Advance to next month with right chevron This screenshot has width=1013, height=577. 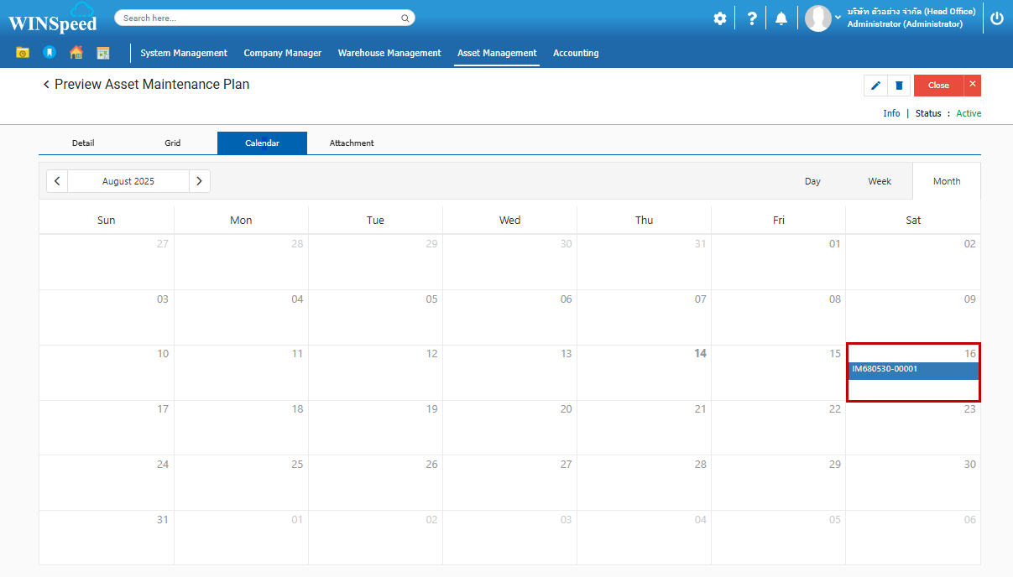[199, 181]
